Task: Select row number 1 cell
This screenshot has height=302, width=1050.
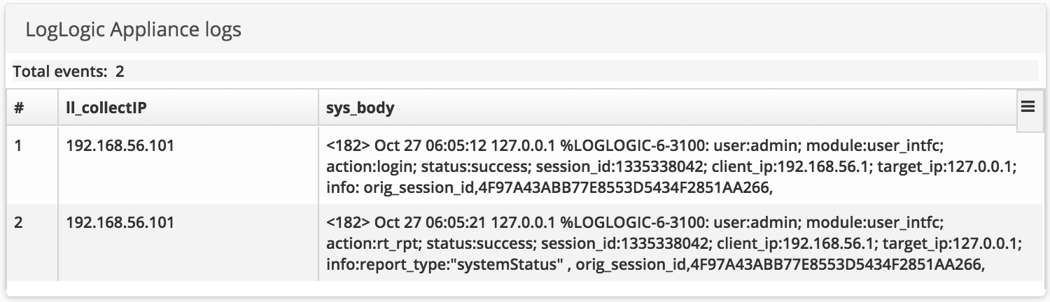Action: [x=19, y=147]
